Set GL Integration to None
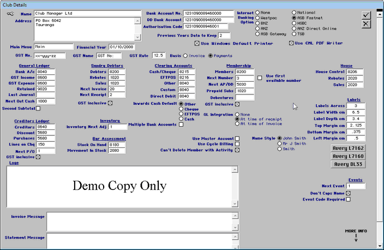 [237, 115]
